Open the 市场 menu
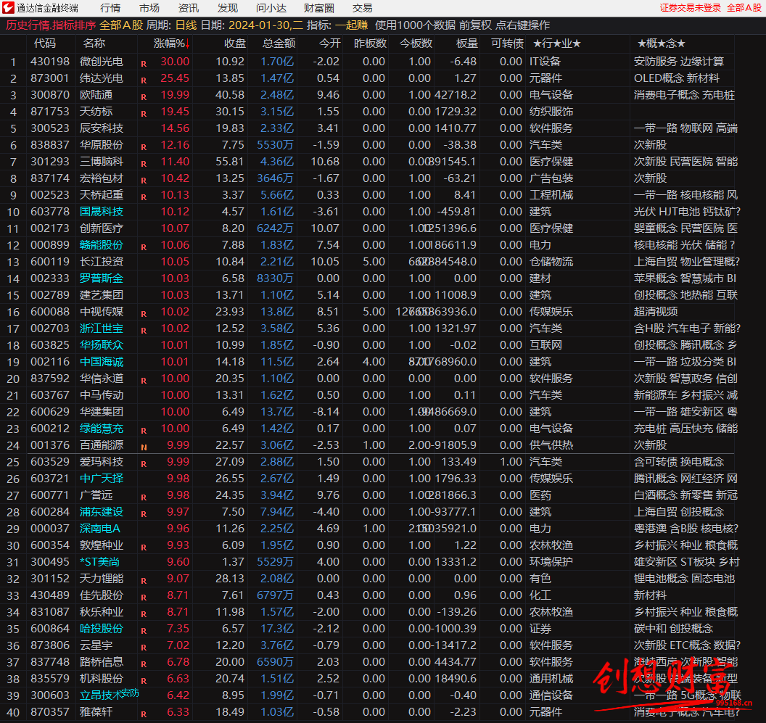Image resolution: width=766 pixels, height=723 pixels. tap(149, 8)
